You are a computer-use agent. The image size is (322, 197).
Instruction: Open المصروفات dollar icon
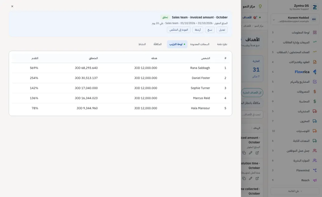[315, 91]
